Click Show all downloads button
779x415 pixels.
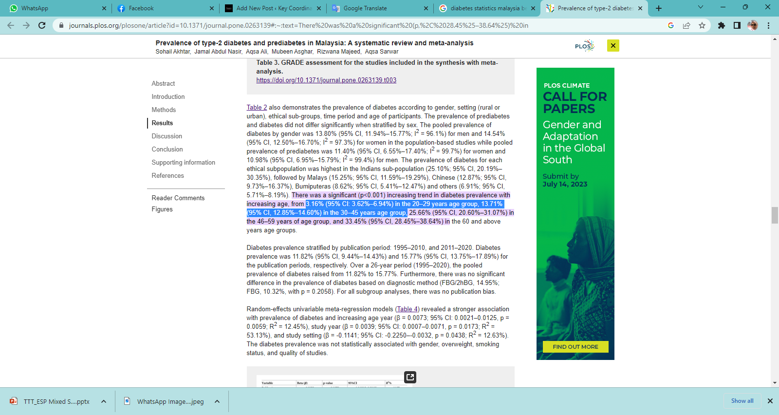742,401
